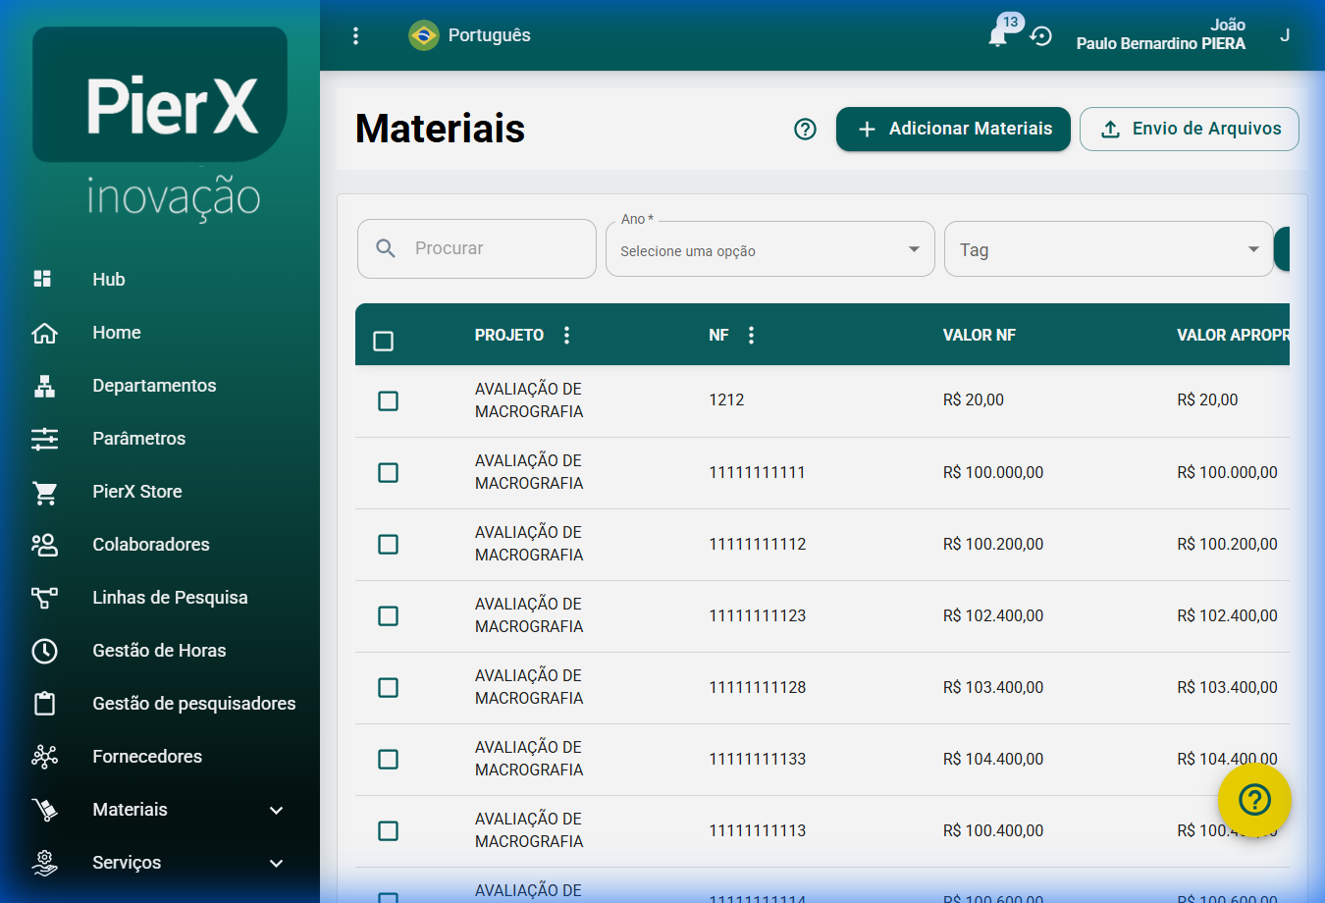Open the floating help question mark button
The width and height of the screenshot is (1325, 903).
1254,801
